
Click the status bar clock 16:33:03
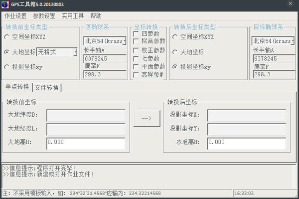click(244, 194)
